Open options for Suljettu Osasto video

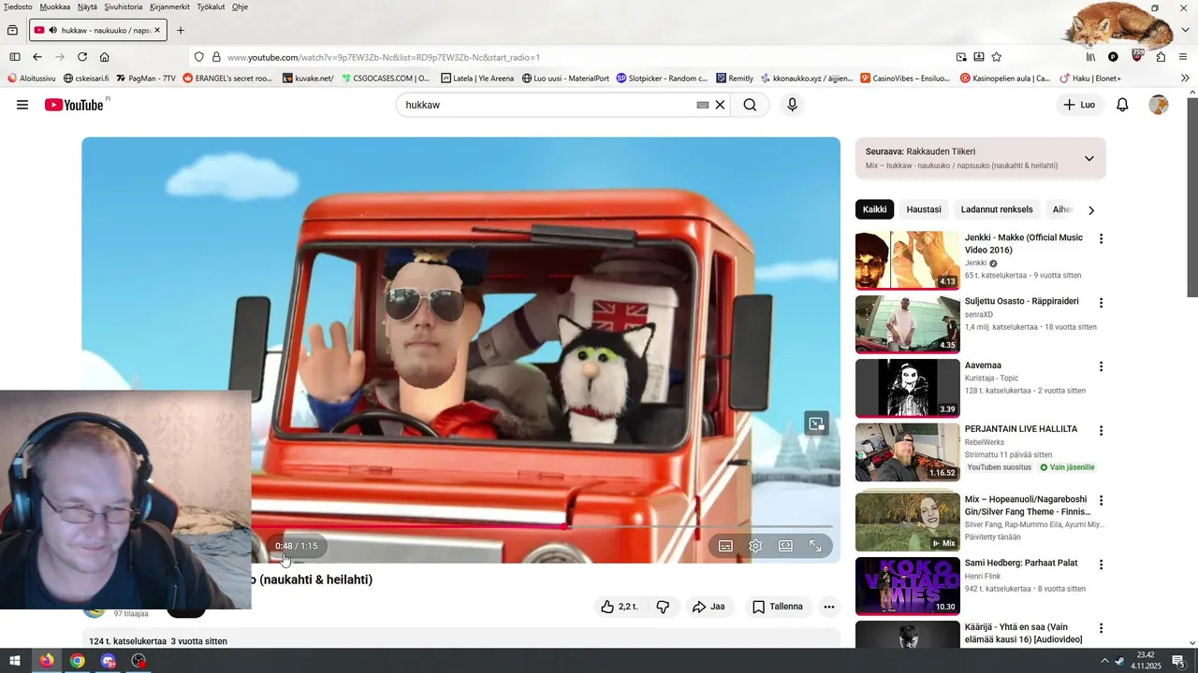point(1101,303)
